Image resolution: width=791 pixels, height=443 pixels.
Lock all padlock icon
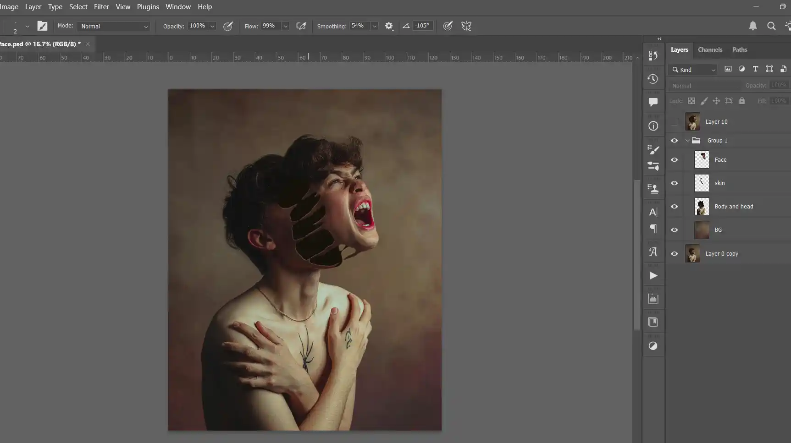point(742,101)
